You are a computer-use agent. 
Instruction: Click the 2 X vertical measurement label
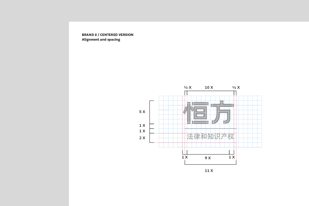[x=142, y=138]
